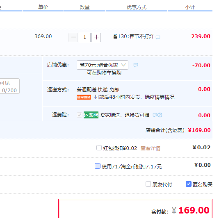
Task: Uncheck the 匿名购买 checkbox
Action: (x=189, y=184)
